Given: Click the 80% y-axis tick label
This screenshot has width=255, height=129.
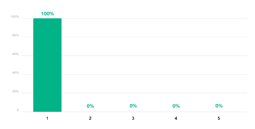Looking at the screenshot, I should pos(15,35).
